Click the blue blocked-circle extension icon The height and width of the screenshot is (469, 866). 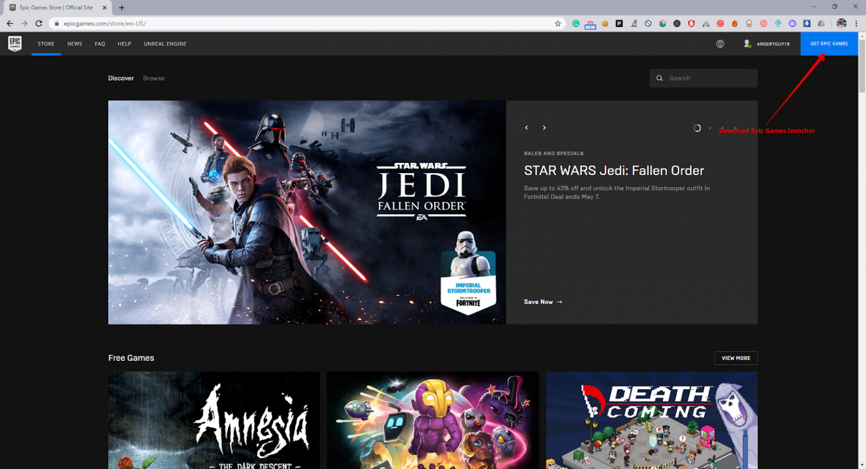(648, 23)
